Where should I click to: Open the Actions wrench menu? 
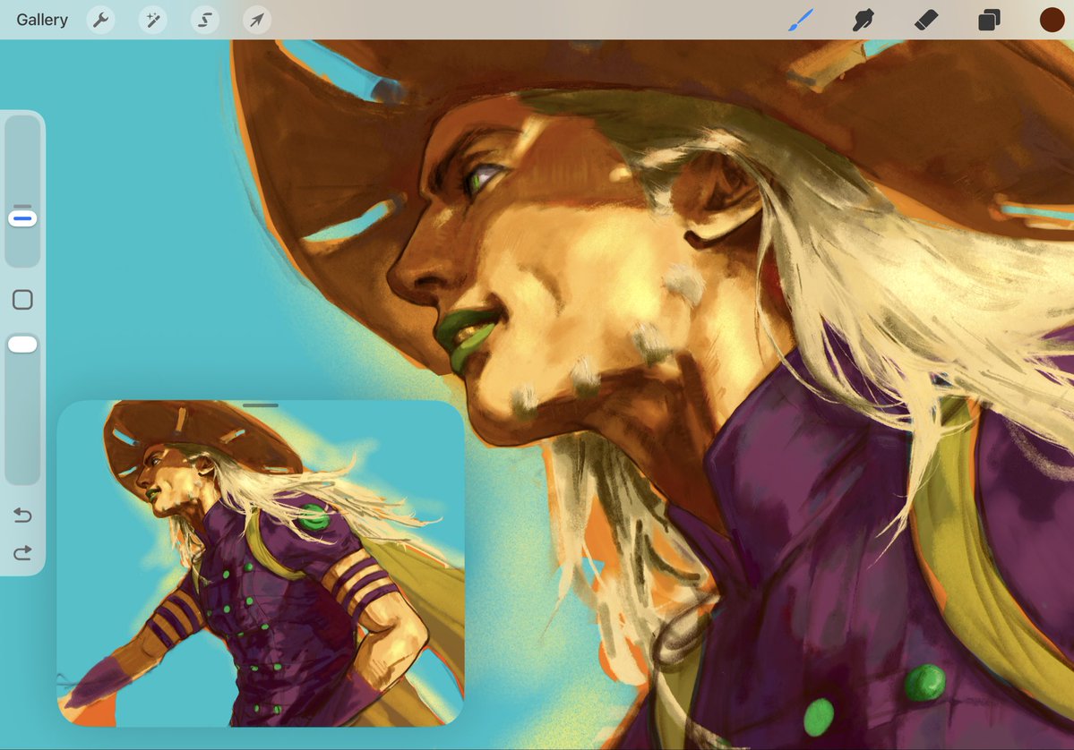(x=100, y=20)
